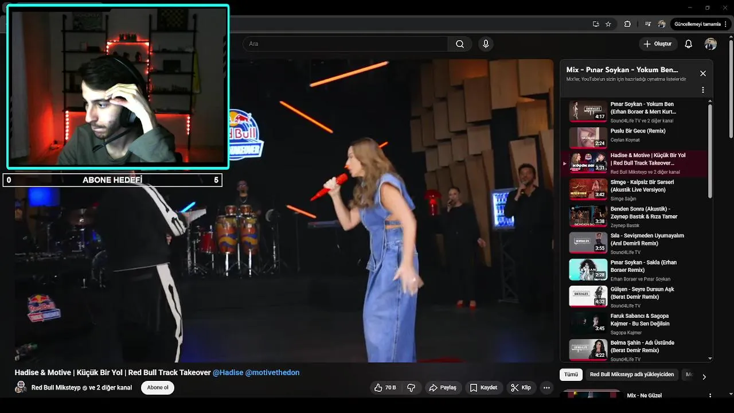The width and height of the screenshot is (734, 413).
Task: Click the Erhan Boraer ve Pınar Soykan text
Action: pos(641,279)
